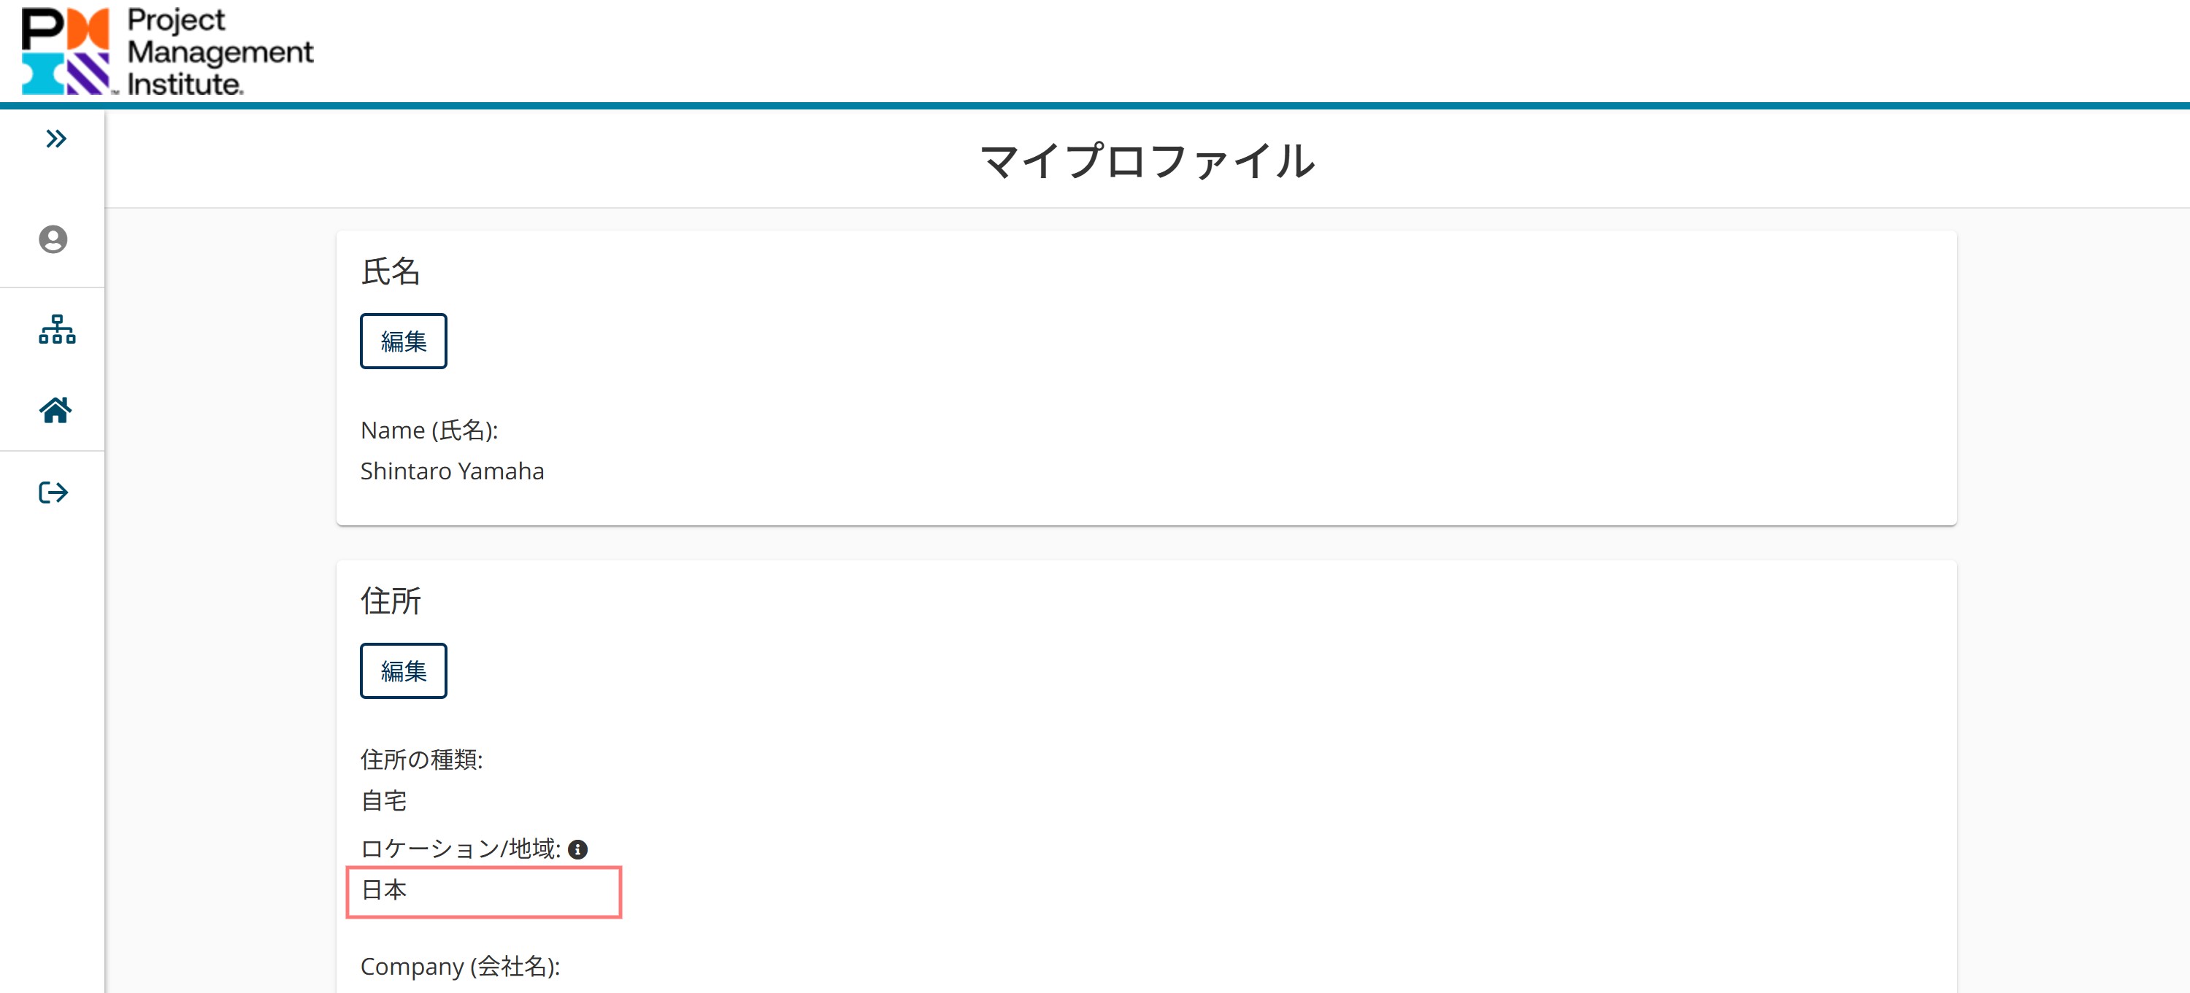Open the info tooltip next to ロケーション/地域

[x=579, y=847]
